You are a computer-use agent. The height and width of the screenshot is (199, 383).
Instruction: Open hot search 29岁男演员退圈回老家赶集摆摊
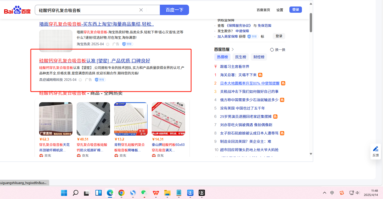pos(246,117)
